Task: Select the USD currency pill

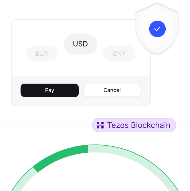Action: 81,44
